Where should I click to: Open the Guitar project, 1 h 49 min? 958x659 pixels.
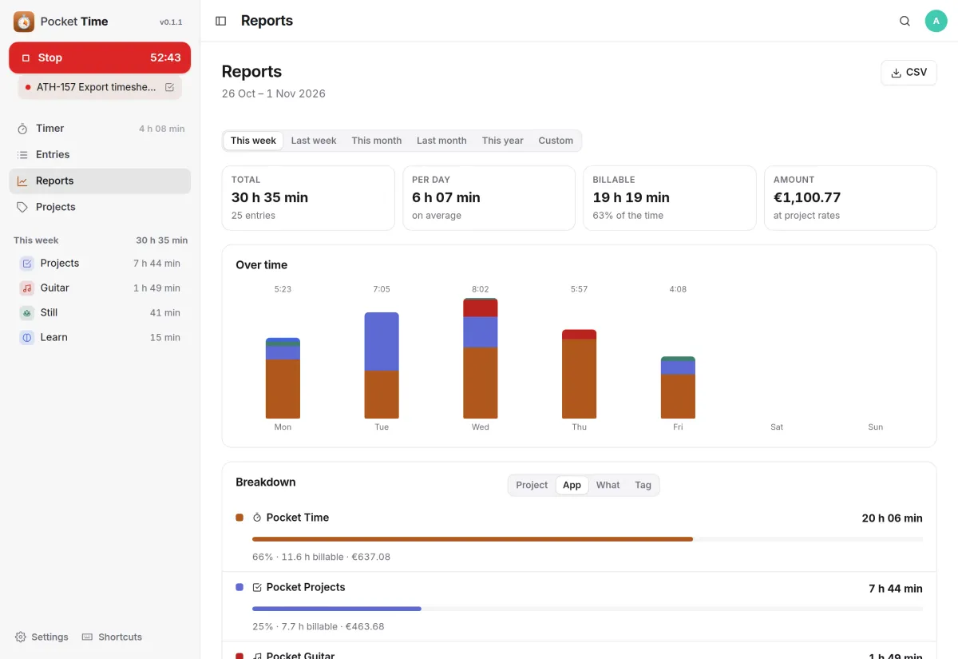click(100, 288)
